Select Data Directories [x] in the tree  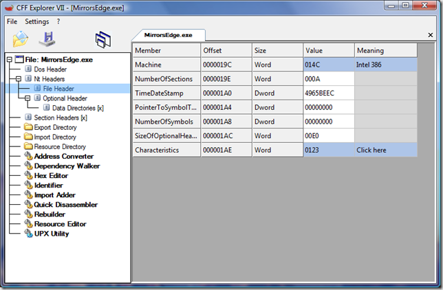tap(78, 108)
